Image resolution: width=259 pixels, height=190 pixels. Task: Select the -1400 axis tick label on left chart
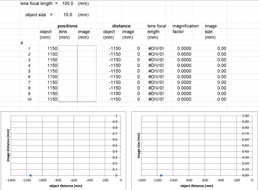point(11,180)
